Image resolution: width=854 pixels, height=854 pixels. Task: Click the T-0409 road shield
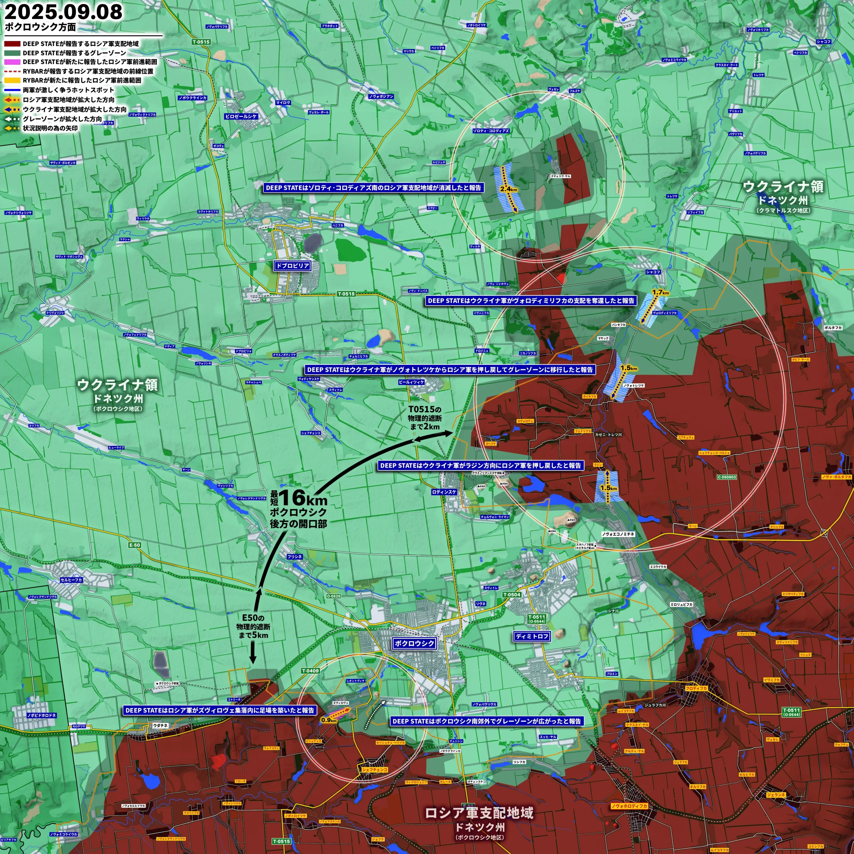[310, 671]
